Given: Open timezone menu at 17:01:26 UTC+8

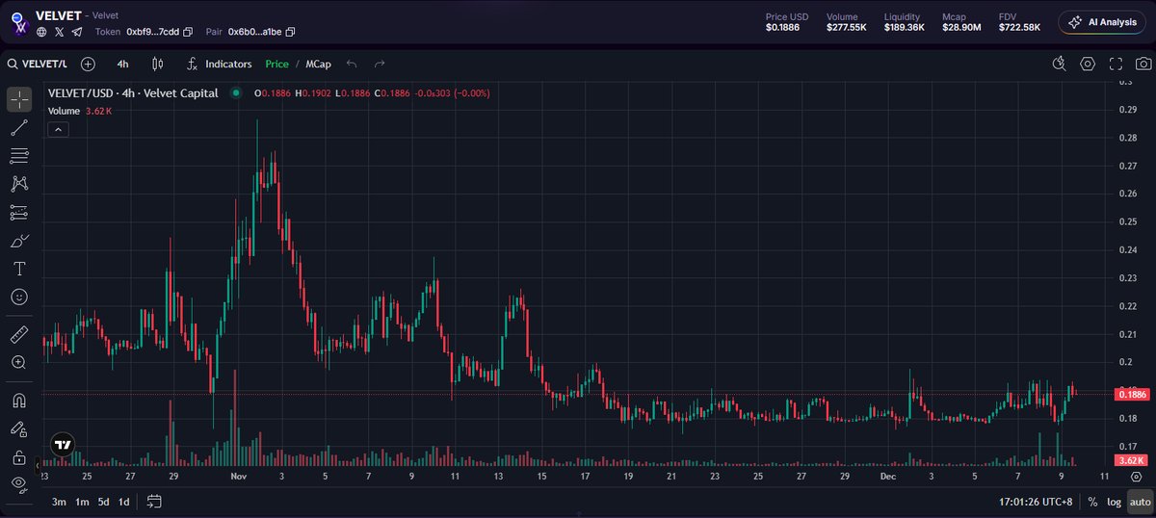Looking at the screenshot, I should pos(1036,502).
